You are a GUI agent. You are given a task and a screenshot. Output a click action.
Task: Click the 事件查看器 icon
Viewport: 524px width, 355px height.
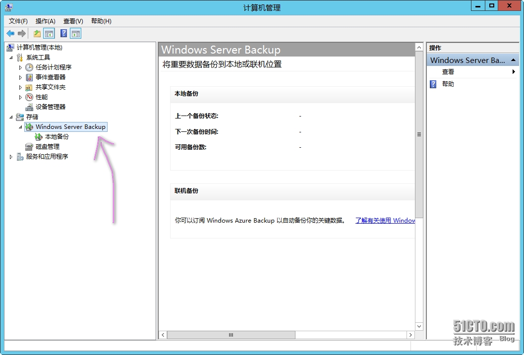(x=29, y=77)
